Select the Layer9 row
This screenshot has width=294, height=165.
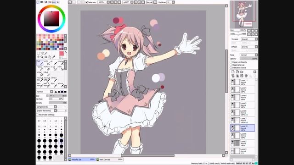243,105
